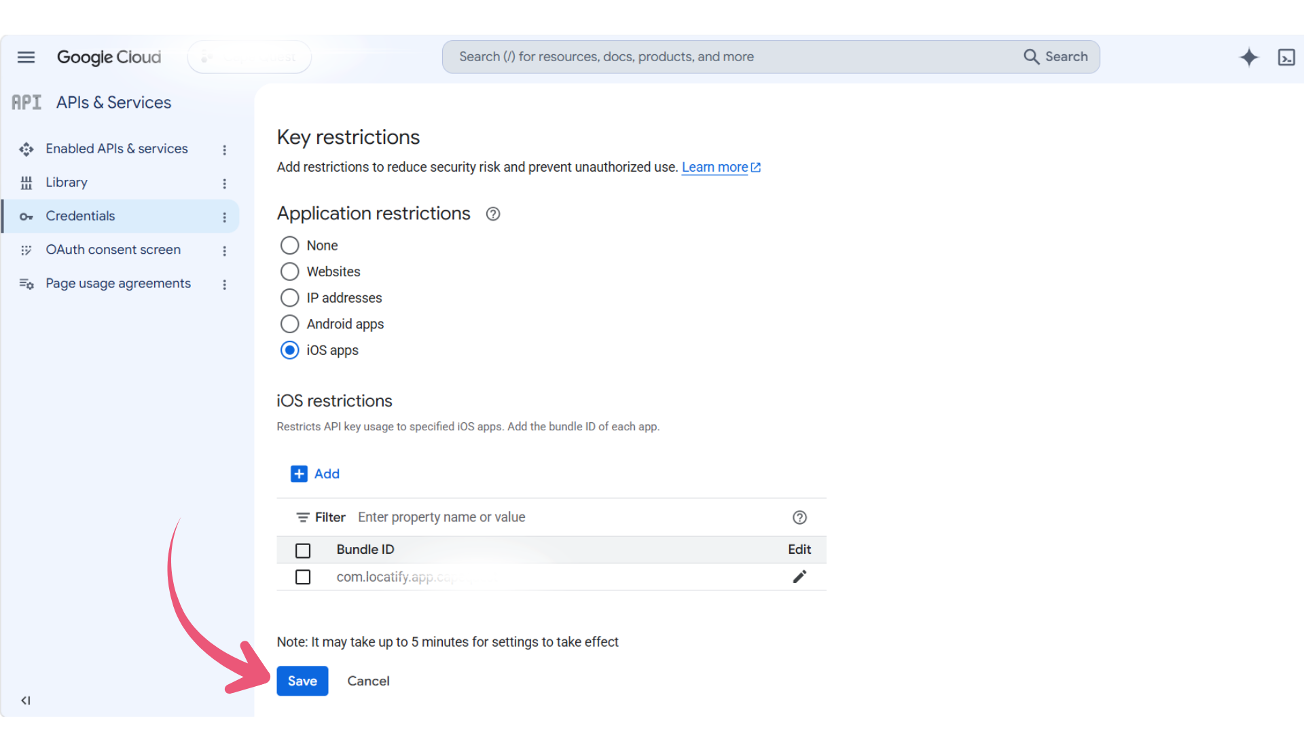The image size is (1304, 733).
Task: Select the None restriction option
Action: (x=290, y=246)
